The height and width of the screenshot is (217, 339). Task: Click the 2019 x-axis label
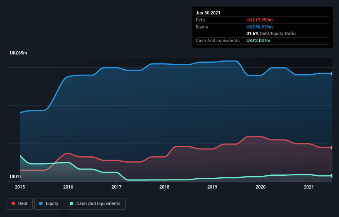point(212,187)
